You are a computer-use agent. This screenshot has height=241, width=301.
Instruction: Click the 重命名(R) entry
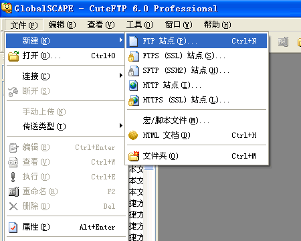pos(65,191)
